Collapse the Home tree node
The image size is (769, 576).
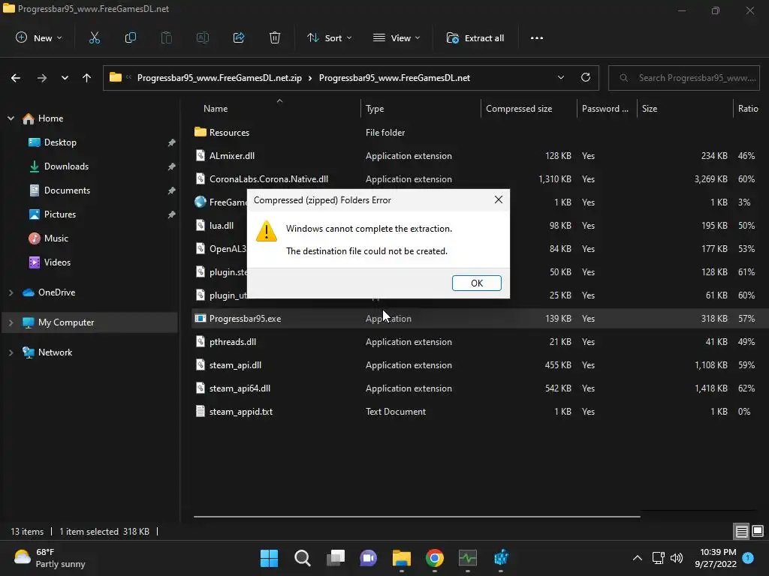pyautogui.click(x=11, y=118)
